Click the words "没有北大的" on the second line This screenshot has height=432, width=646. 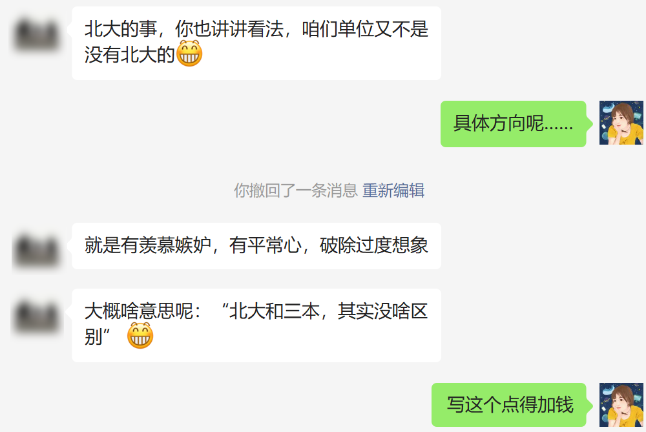pyautogui.click(x=130, y=54)
